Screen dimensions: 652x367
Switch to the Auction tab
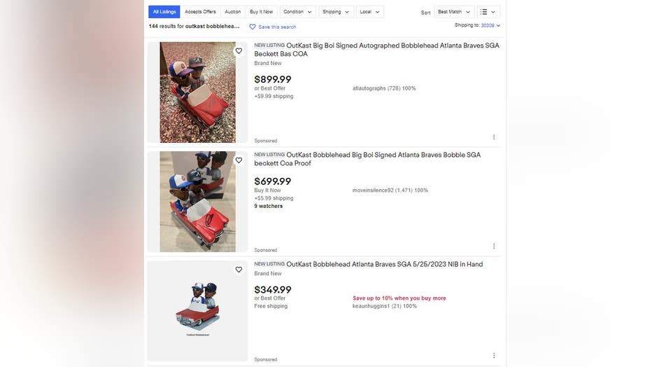coord(233,12)
